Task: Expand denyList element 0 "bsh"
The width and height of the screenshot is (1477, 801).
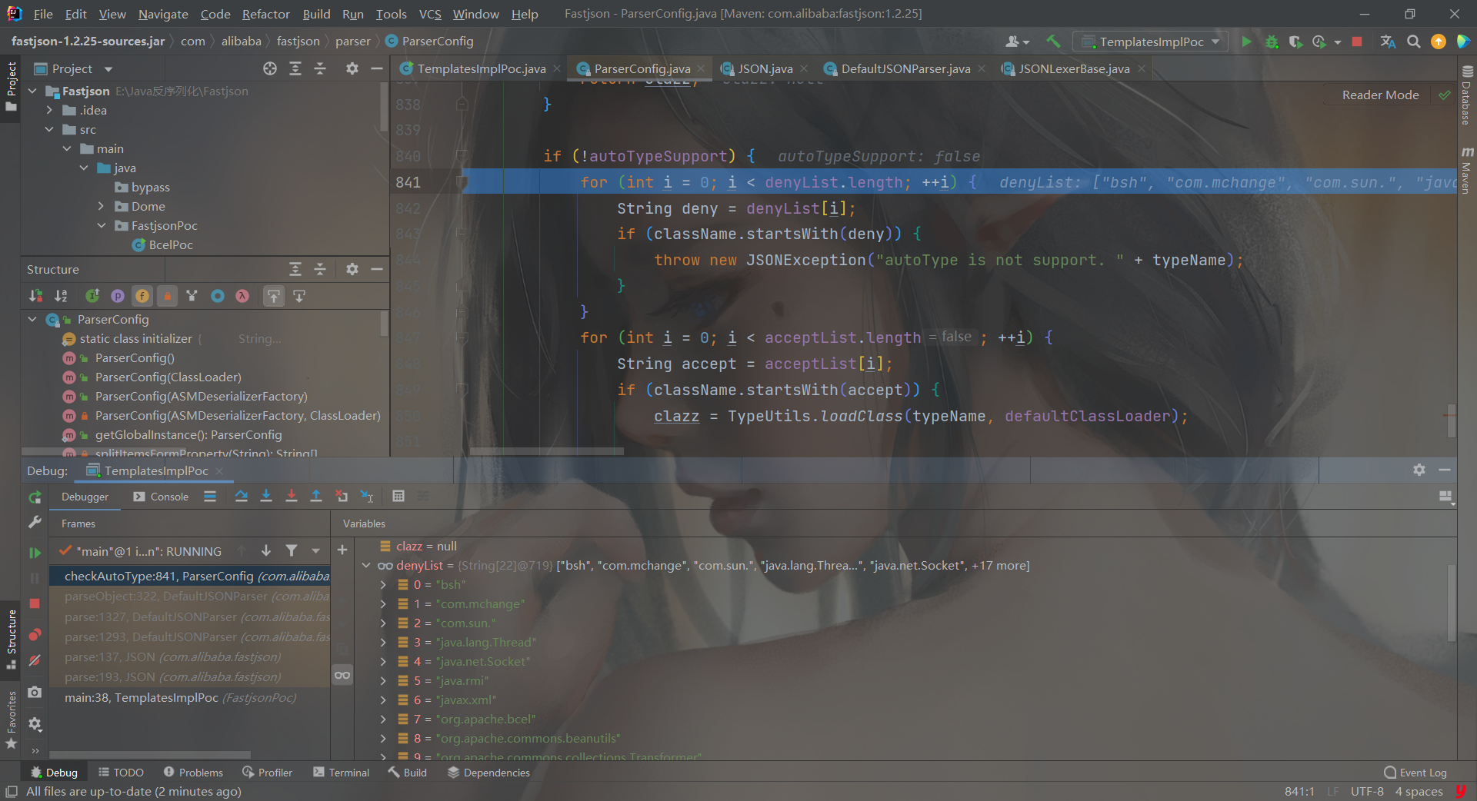Action: click(x=383, y=585)
